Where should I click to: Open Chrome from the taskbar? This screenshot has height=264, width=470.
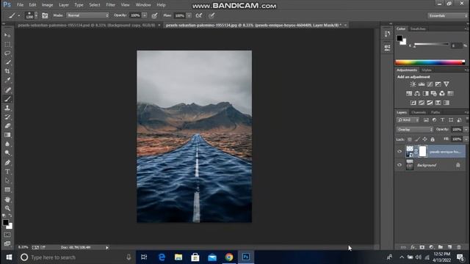(229, 257)
